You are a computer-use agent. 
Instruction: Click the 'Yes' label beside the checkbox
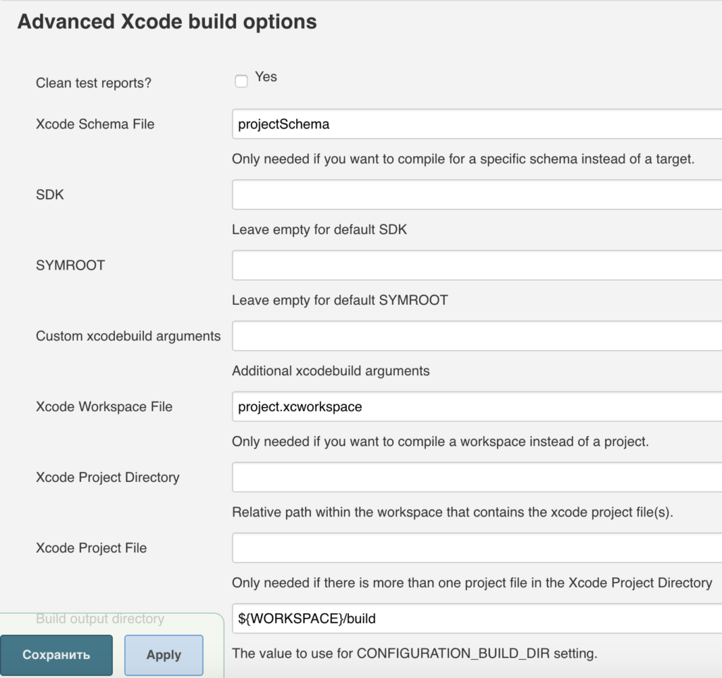pyautogui.click(x=266, y=76)
